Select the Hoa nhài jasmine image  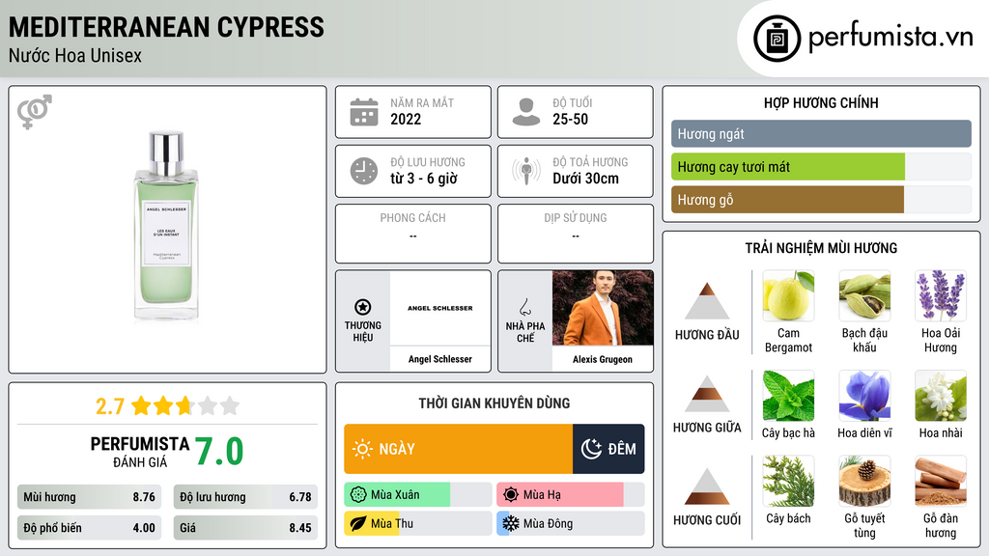941,395
